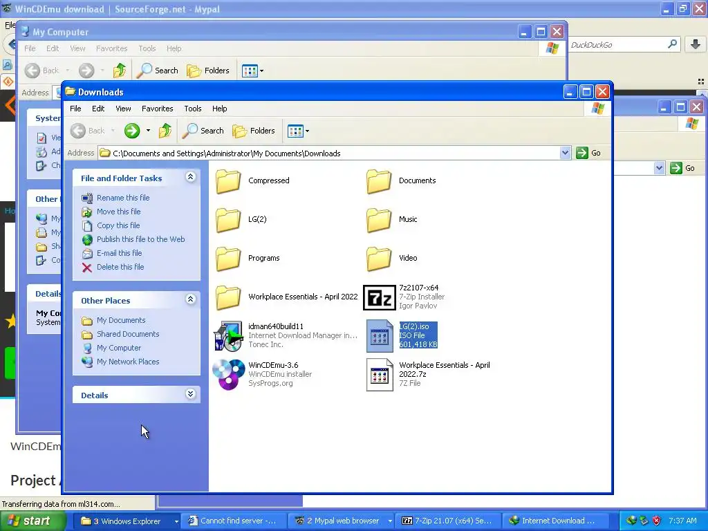Click Delete this file
Viewport: 708px width, 531px height.
[120, 268]
